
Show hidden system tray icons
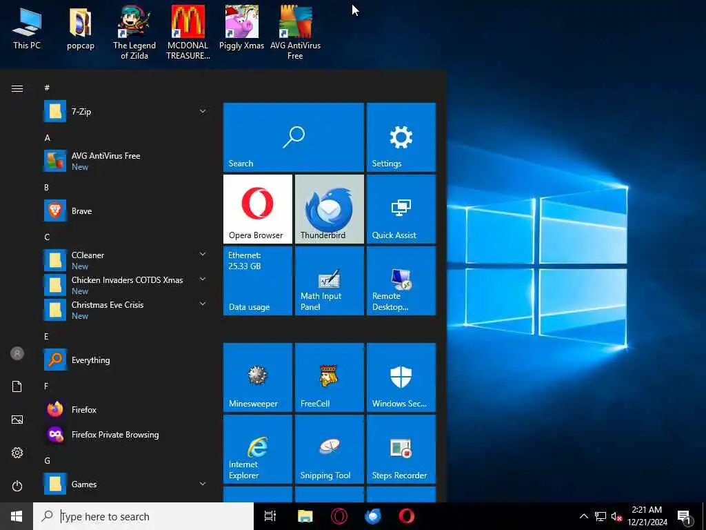click(x=583, y=516)
